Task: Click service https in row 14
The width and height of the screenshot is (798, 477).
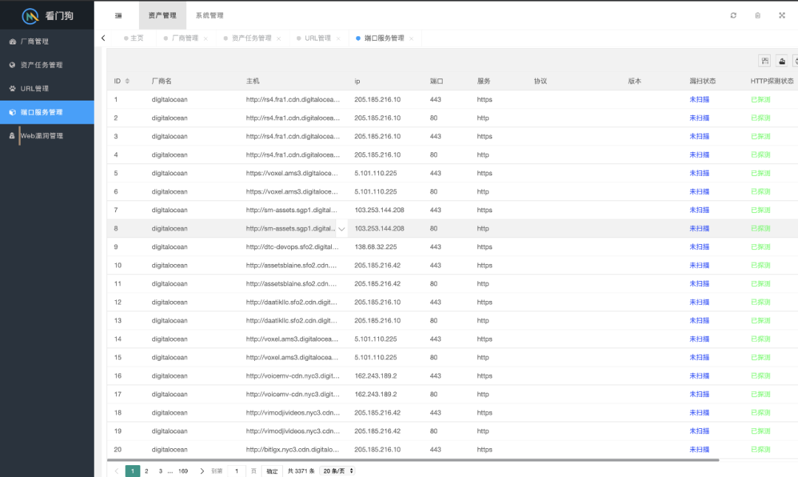Action: tap(485, 339)
